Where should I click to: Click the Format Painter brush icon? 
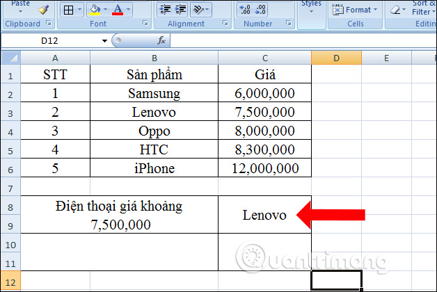[43, 10]
